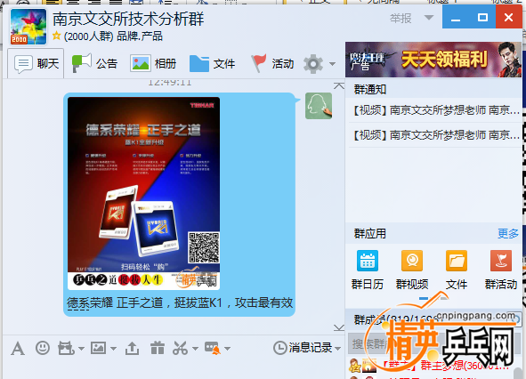
Task: Open the emoji smiley picker
Action: (x=43, y=348)
